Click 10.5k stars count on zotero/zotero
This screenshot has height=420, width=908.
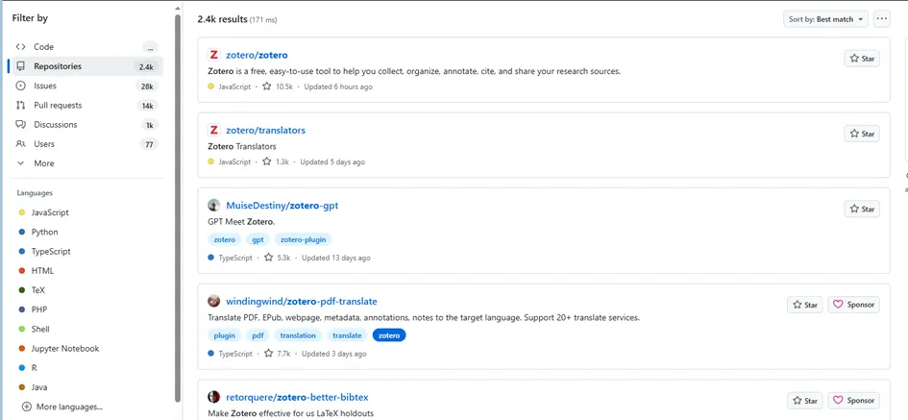pos(278,86)
